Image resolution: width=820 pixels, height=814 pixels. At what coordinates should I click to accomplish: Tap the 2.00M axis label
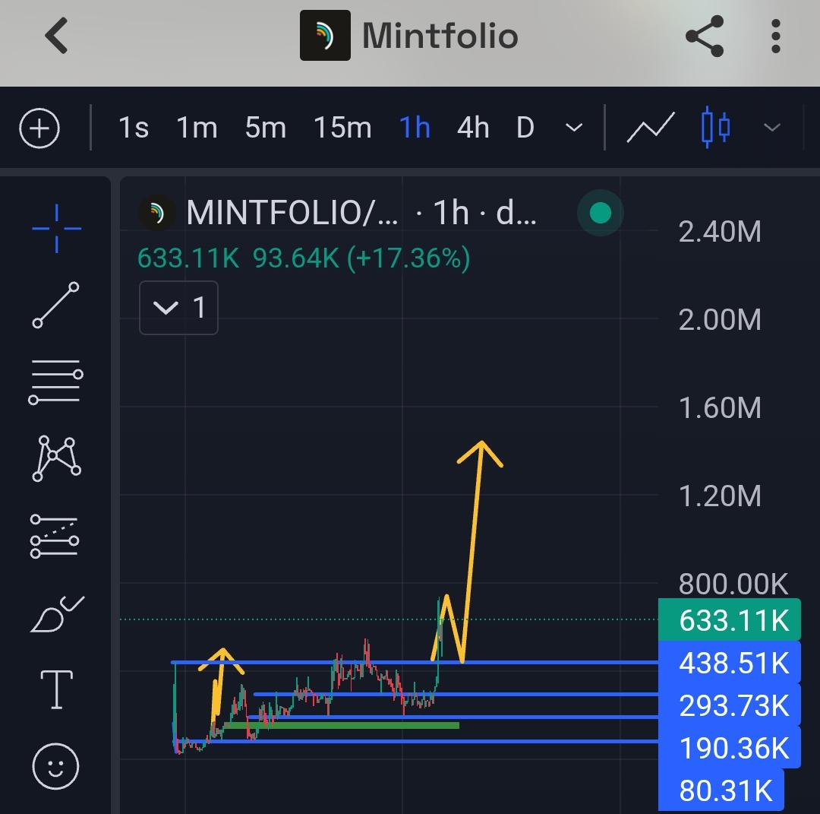tap(720, 319)
